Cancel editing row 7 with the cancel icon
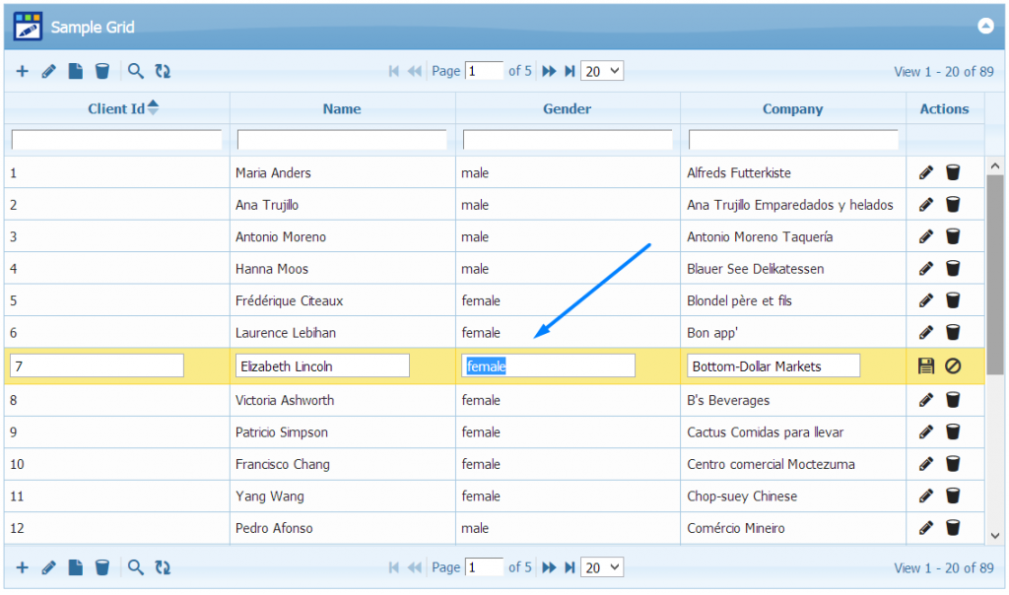The width and height of the screenshot is (1009, 595). click(x=953, y=366)
